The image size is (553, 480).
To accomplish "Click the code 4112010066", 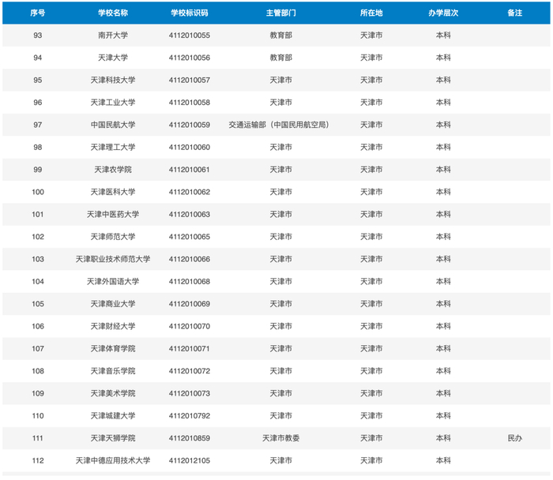I will (190, 259).
